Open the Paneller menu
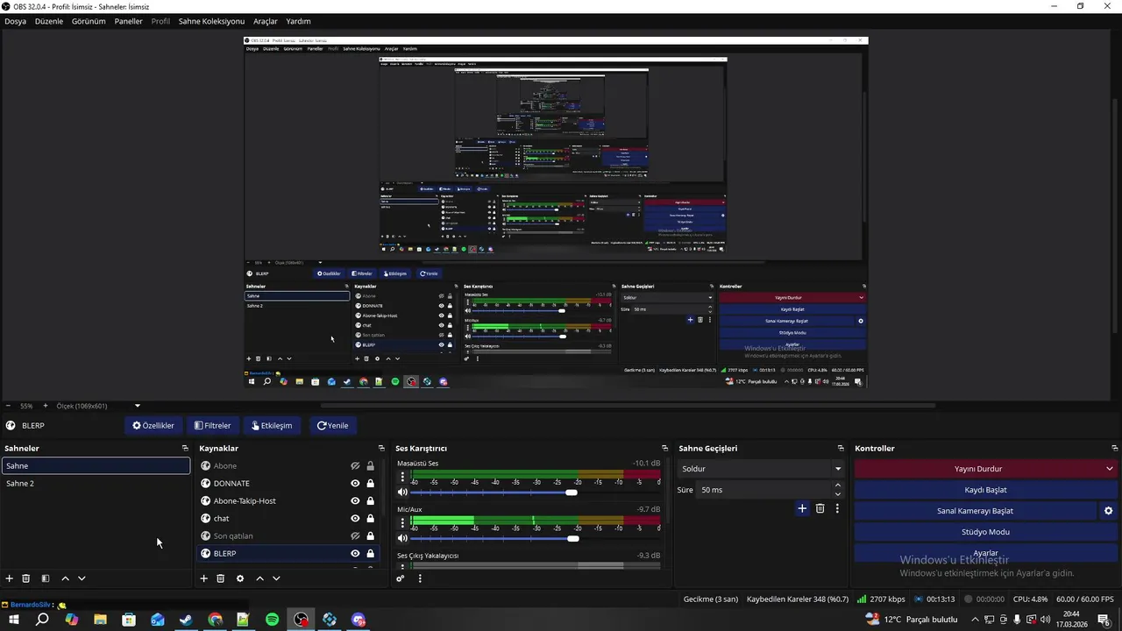This screenshot has height=631, width=1122. click(x=128, y=21)
